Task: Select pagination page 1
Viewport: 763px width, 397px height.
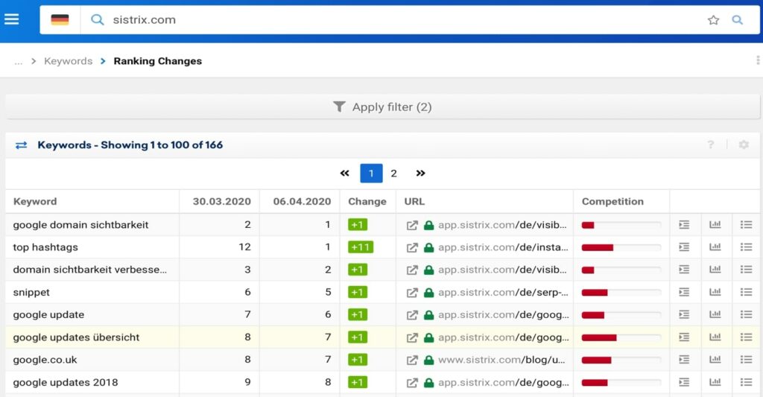Action: 371,174
